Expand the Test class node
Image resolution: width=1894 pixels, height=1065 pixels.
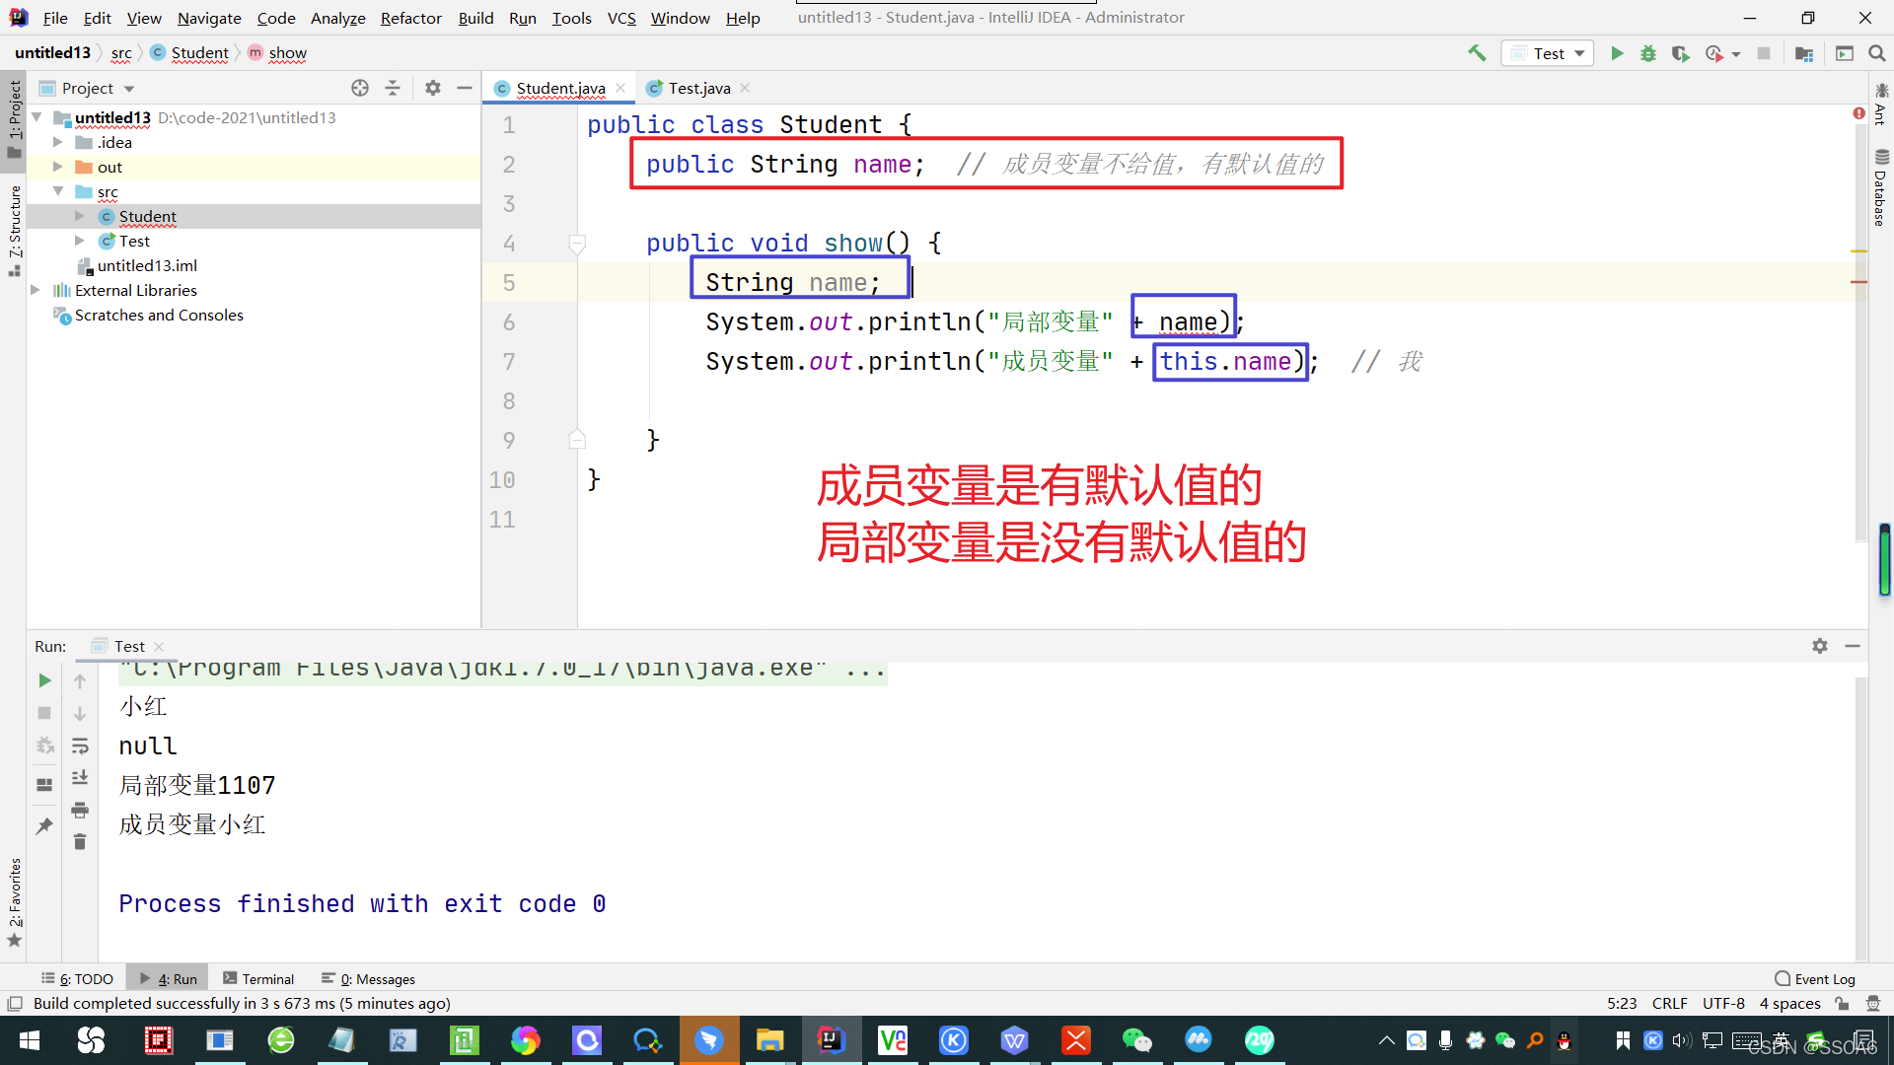coord(80,241)
